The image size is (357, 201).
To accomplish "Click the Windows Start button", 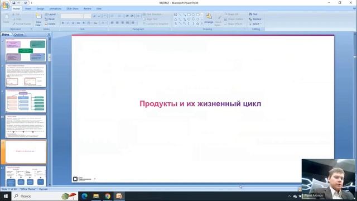I will point(6,196).
